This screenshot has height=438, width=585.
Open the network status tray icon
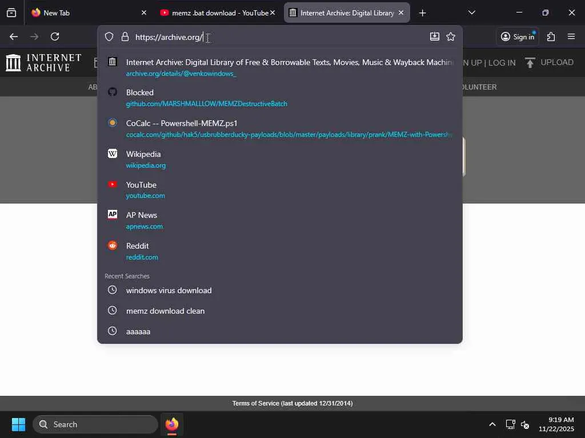(510, 424)
